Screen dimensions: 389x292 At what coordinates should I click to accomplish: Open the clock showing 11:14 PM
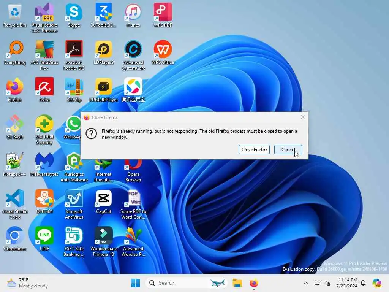click(347, 283)
